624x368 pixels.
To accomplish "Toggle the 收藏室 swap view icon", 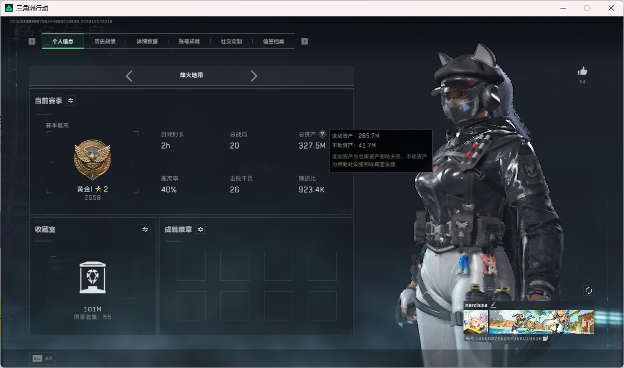I will [145, 229].
